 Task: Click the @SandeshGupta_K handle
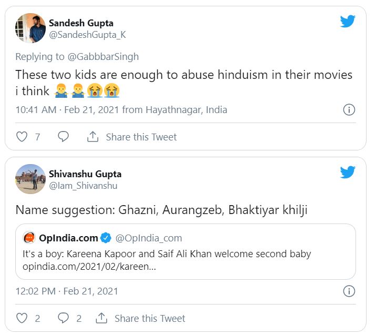point(87,35)
